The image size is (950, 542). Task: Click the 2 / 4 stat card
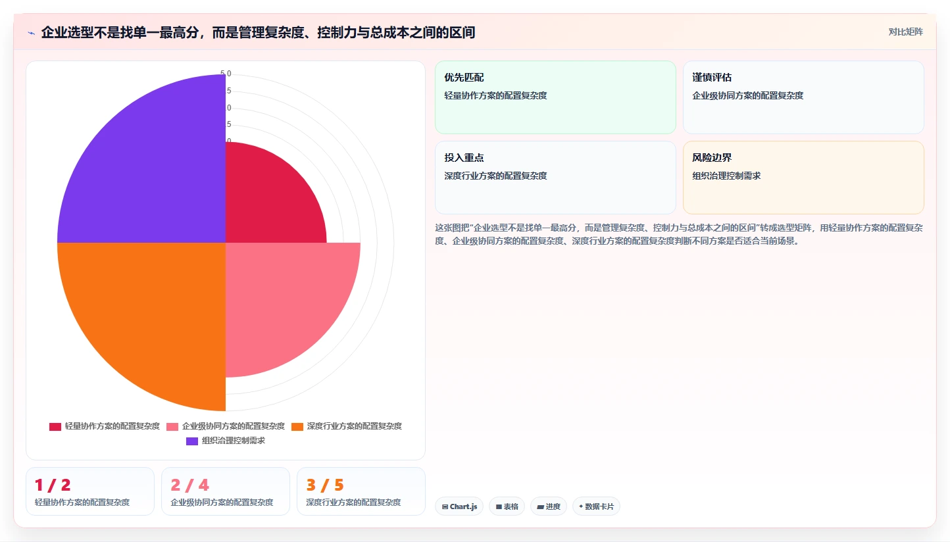226,491
